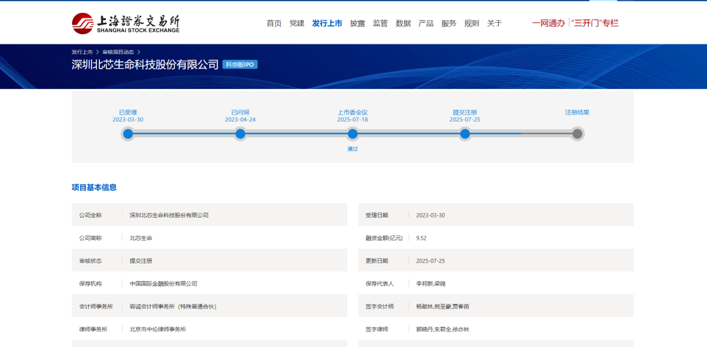Open the 发行上市 menu item
The width and height of the screenshot is (707, 347).
pos(327,24)
